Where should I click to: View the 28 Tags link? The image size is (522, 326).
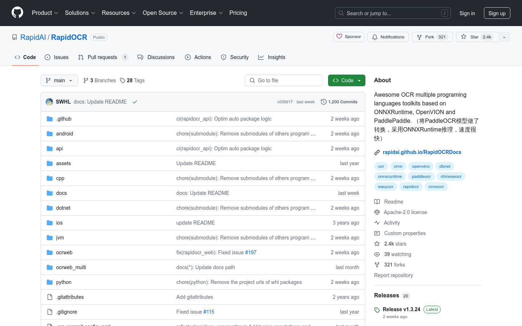click(132, 80)
